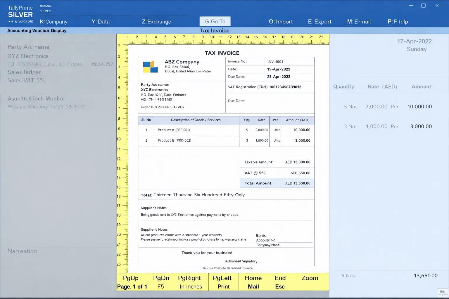The width and height of the screenshot is (449, 299).
Task: Open the O: Import menu
Action: pos(281,22)
